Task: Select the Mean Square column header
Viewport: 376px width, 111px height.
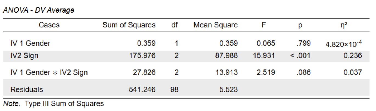Action: [215, 25]
